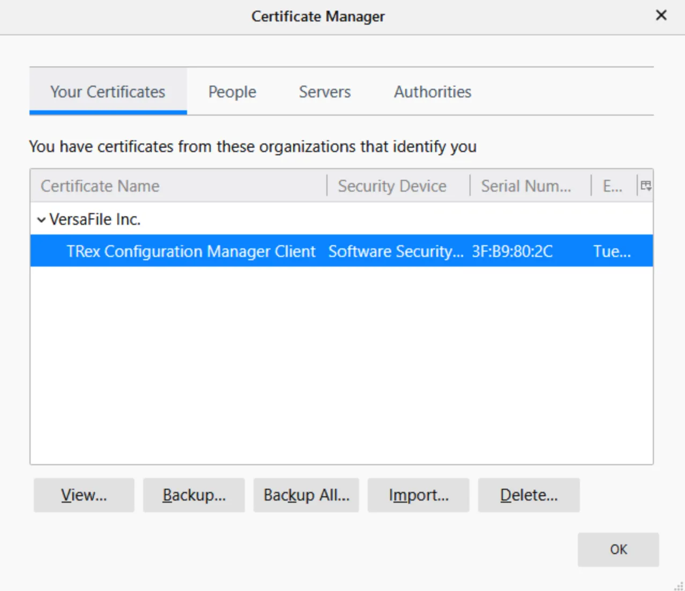Click the serial number 3F:B9:80:2C
Screen dimensions: 685x591
[x=512, y=252]
